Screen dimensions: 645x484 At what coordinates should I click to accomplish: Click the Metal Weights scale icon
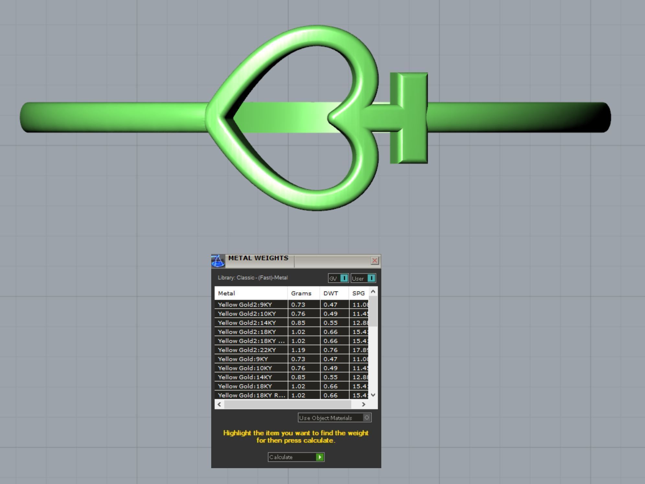tap(218, 261)
